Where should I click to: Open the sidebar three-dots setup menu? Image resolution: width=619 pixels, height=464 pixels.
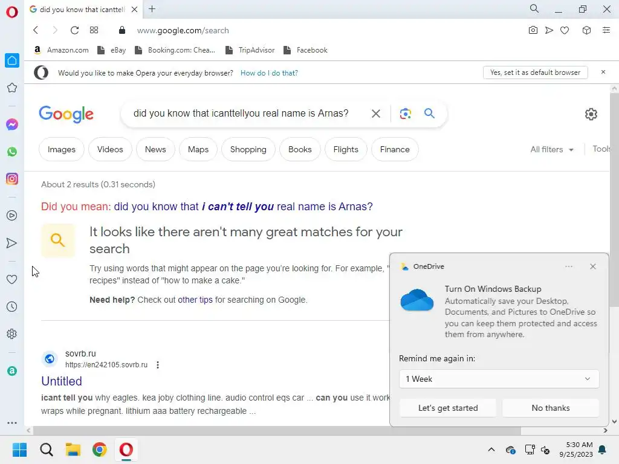(x=12, y=423)
